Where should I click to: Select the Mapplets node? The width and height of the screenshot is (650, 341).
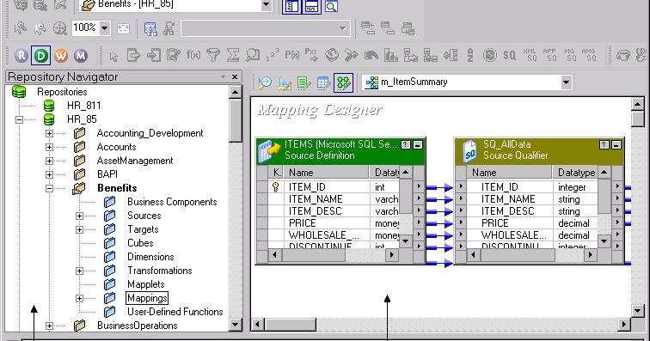(146, 284)
